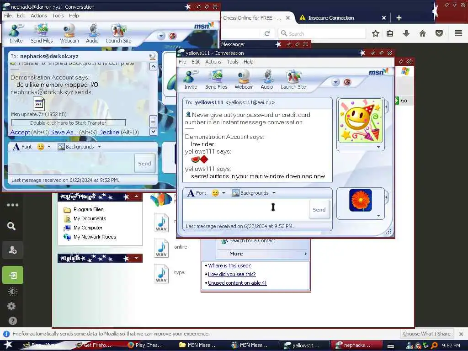468x351 pixels.
Task: Click the add contact icon in left sidebar
Action: pos(12,250)
